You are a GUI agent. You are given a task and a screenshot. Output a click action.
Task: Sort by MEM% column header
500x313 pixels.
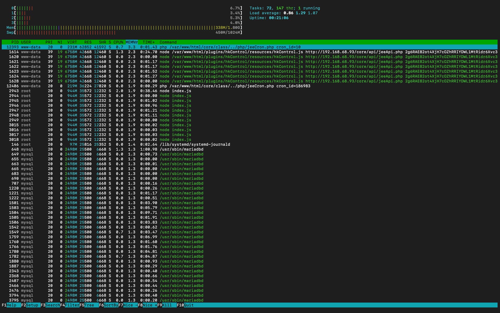[132, 42]
